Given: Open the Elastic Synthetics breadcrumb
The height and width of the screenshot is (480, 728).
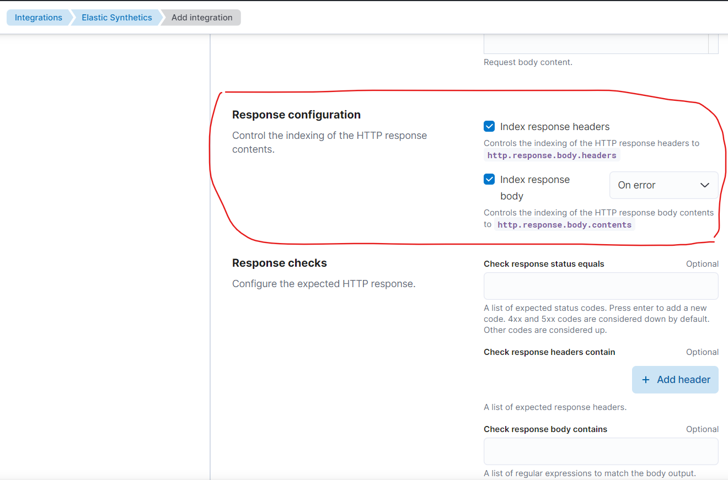Looking at the screenshot, I should [116, 18].
